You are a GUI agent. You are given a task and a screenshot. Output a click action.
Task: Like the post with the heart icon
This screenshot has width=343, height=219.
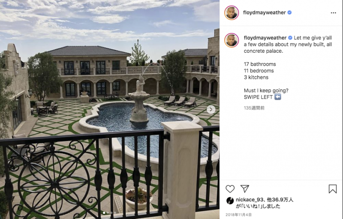tap(230, 189)
